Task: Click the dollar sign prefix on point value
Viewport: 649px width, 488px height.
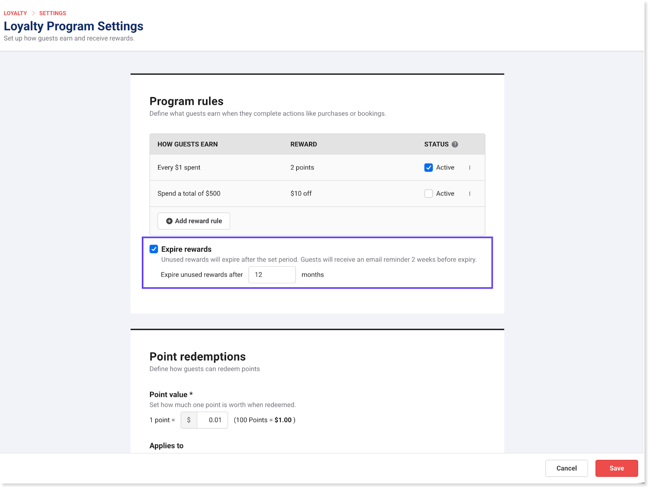Action: [x=189, y=420]
